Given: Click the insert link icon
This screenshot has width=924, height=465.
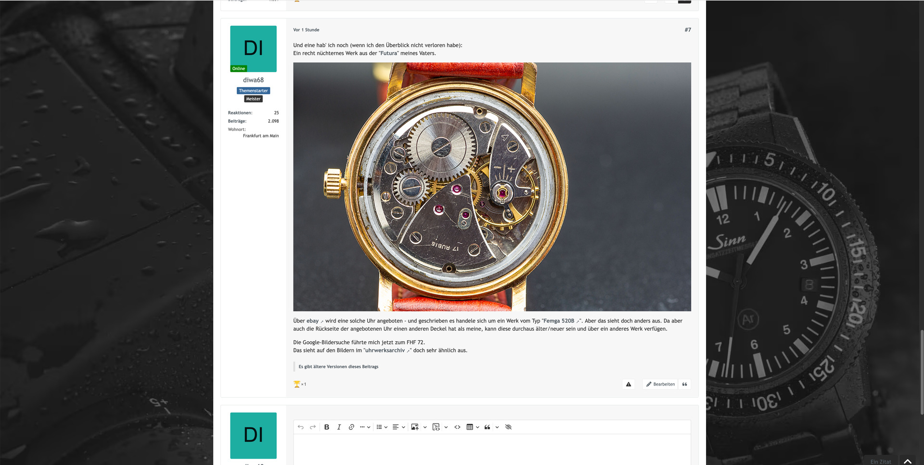Looking at the screenshot, I should point(351,427).
